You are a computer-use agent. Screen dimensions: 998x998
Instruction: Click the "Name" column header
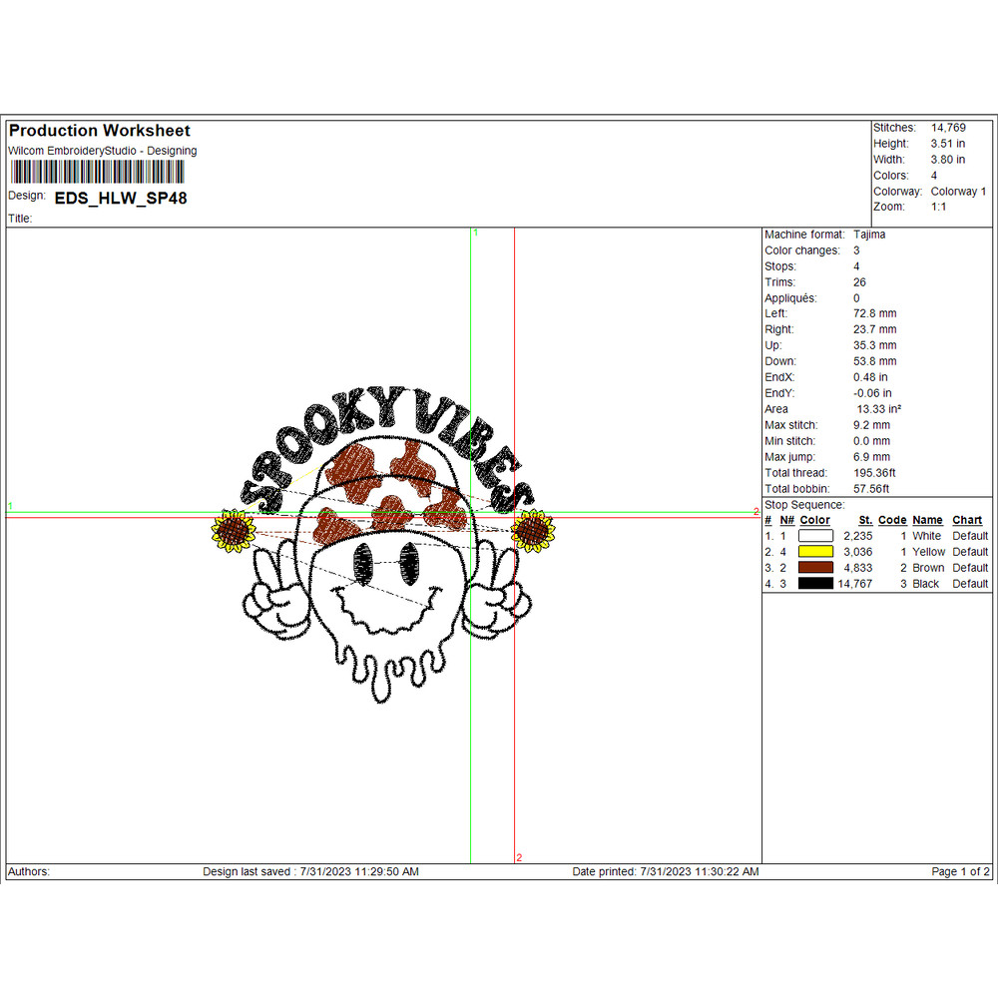[927, 520]
